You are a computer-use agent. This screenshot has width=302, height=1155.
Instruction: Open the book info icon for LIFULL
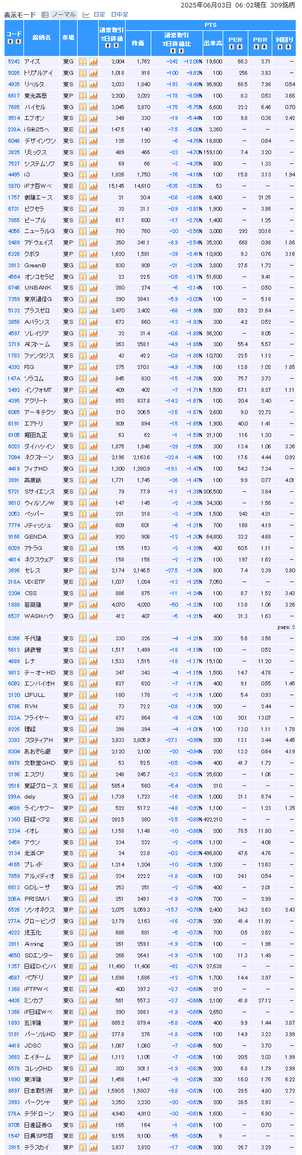pyautogui.click(x=82, y=695)
